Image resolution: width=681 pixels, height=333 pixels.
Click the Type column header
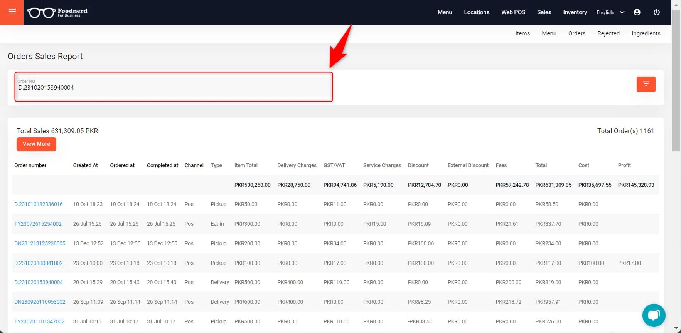(216, 165)
